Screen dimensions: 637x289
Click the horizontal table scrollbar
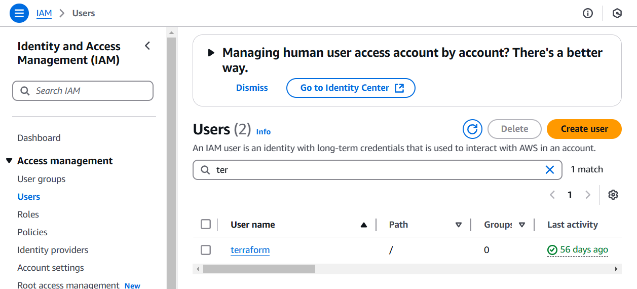(407, 269)
